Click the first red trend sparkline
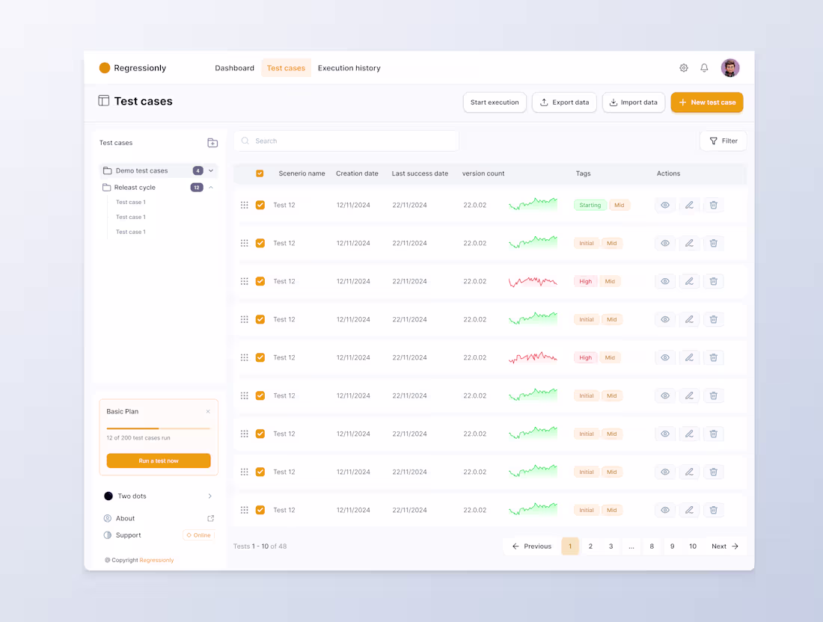The width and height of the screenshot is (823, 622). (533, 282)
